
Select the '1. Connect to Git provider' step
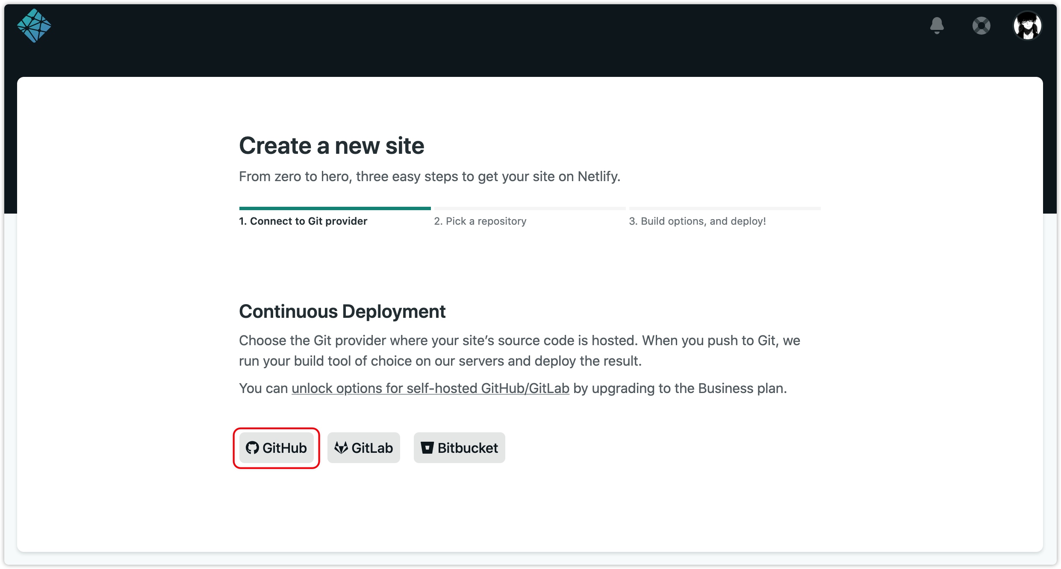303,221
